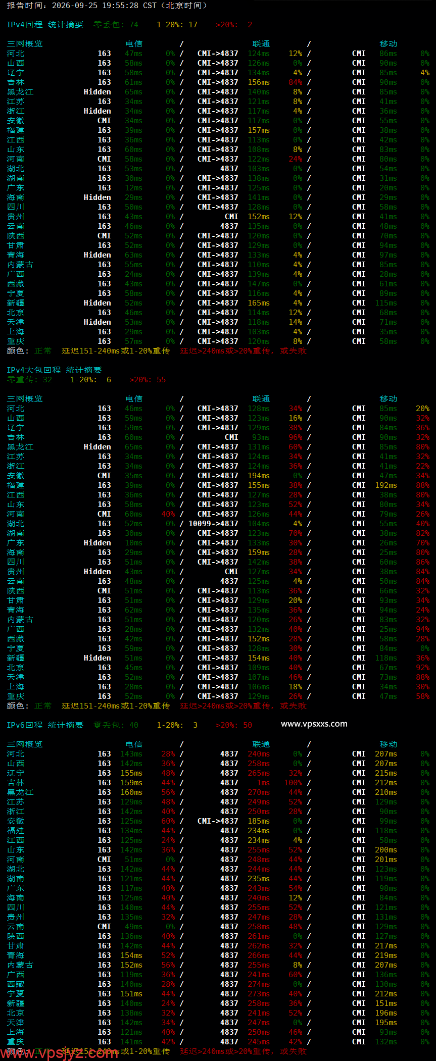Click '零重传: 32' in IPv4大包回程 summary

[29, 380]
